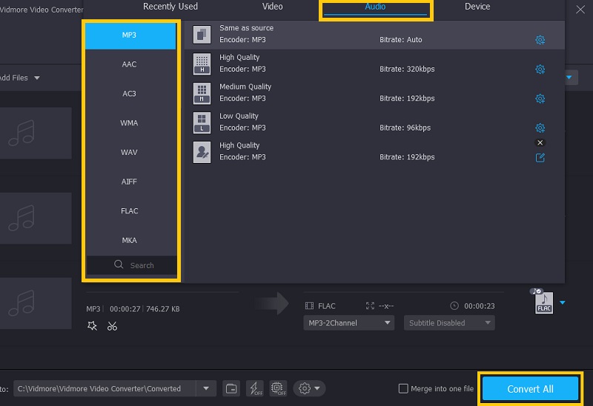This screenshot has width=593, height=406.
Task: Click the format Search field
Action: (132, 265)
